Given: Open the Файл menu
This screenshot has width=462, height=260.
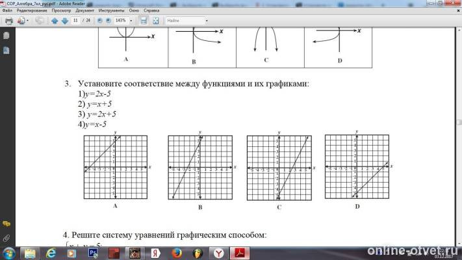Looking at the screenshot, I should 7,10.
